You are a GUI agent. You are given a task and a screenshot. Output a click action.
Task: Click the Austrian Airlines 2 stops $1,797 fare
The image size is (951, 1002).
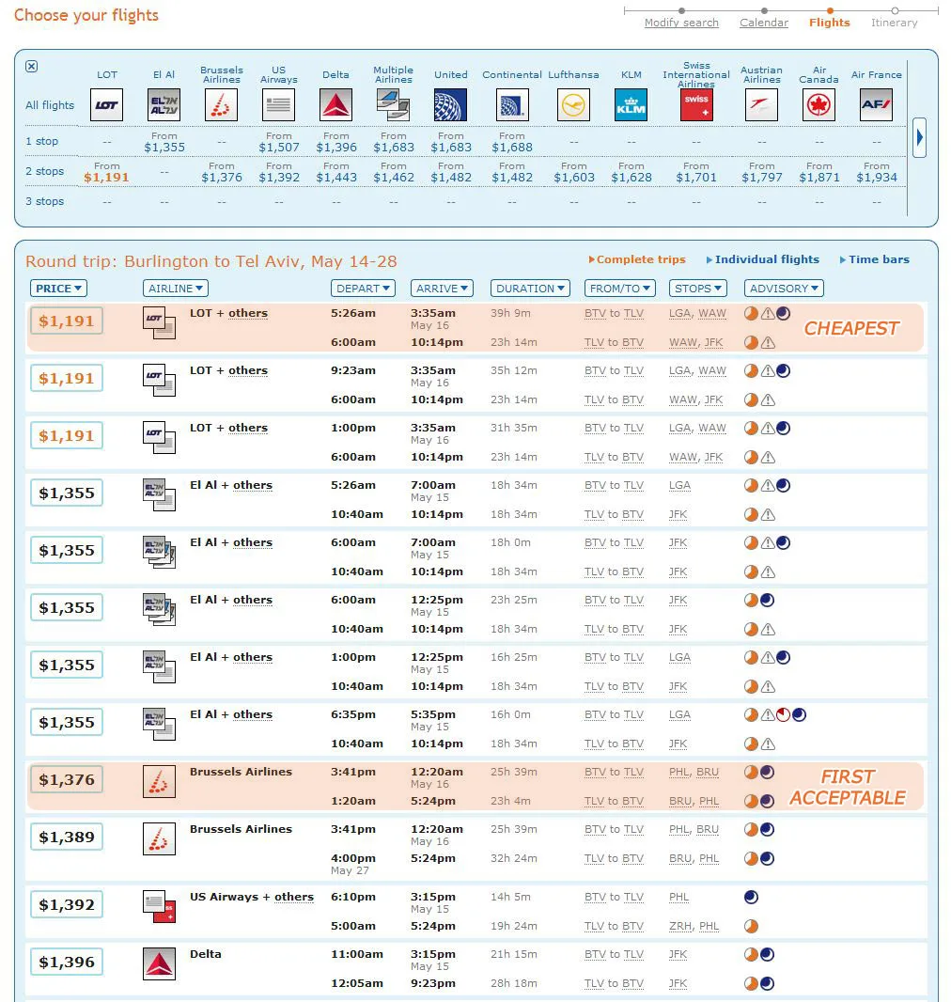point(762,177)
